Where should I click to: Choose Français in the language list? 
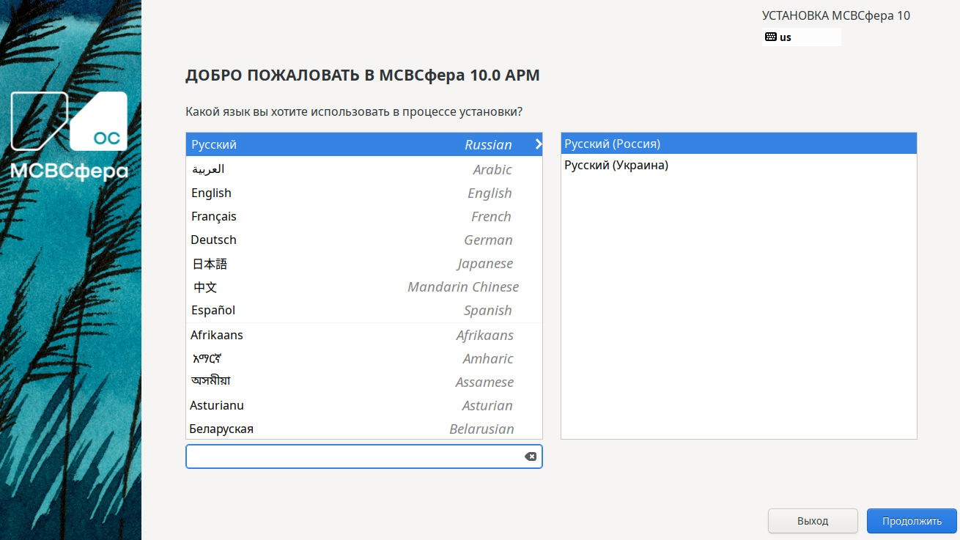363,216
